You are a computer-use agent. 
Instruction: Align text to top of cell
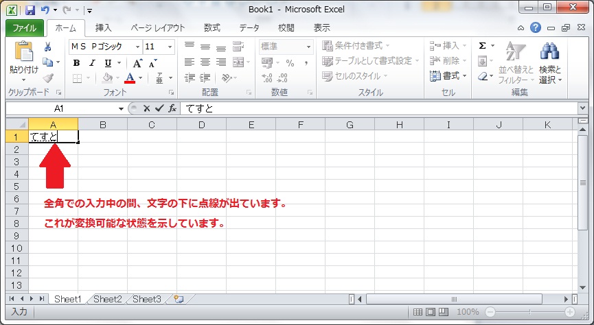(x=190, y=46)
